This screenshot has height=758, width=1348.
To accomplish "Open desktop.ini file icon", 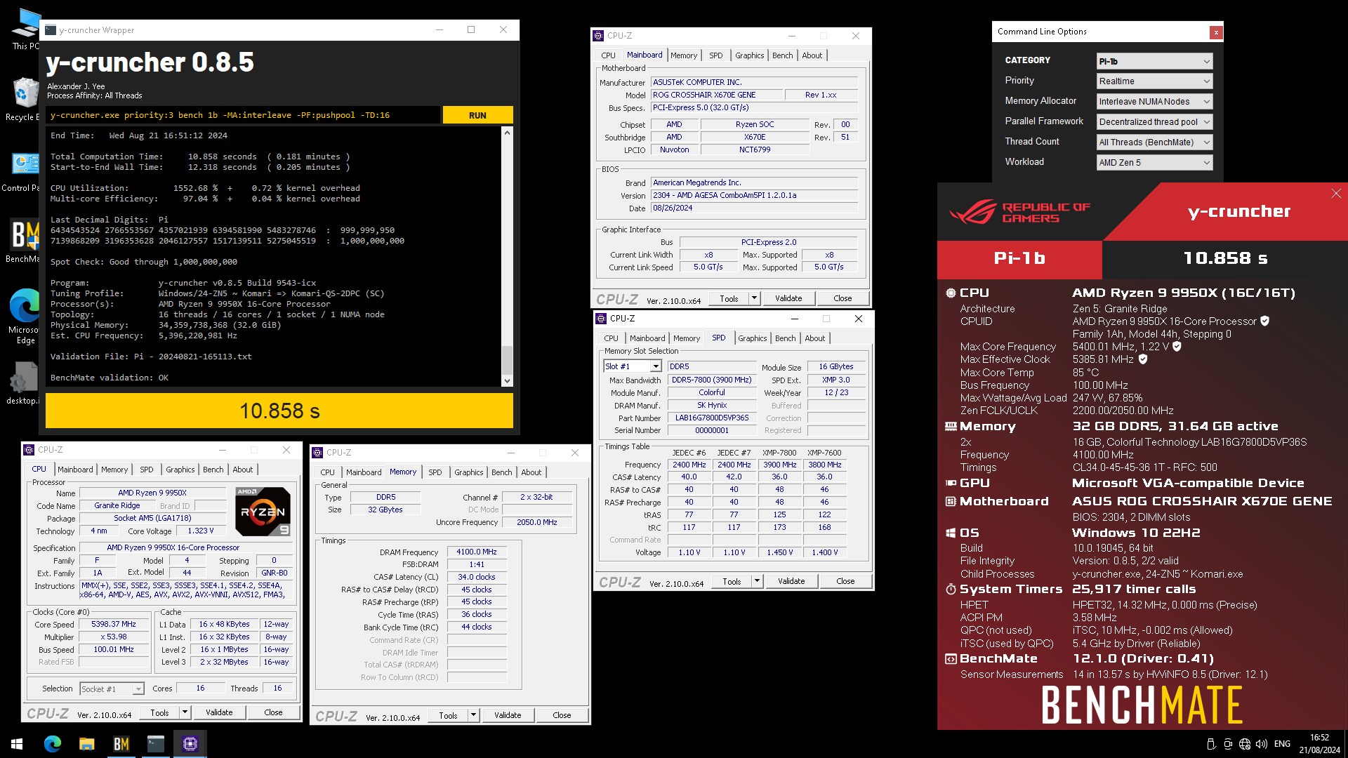I will click(25, 383).
